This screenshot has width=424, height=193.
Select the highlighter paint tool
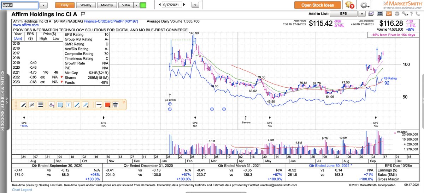click(x=51, y=105)
